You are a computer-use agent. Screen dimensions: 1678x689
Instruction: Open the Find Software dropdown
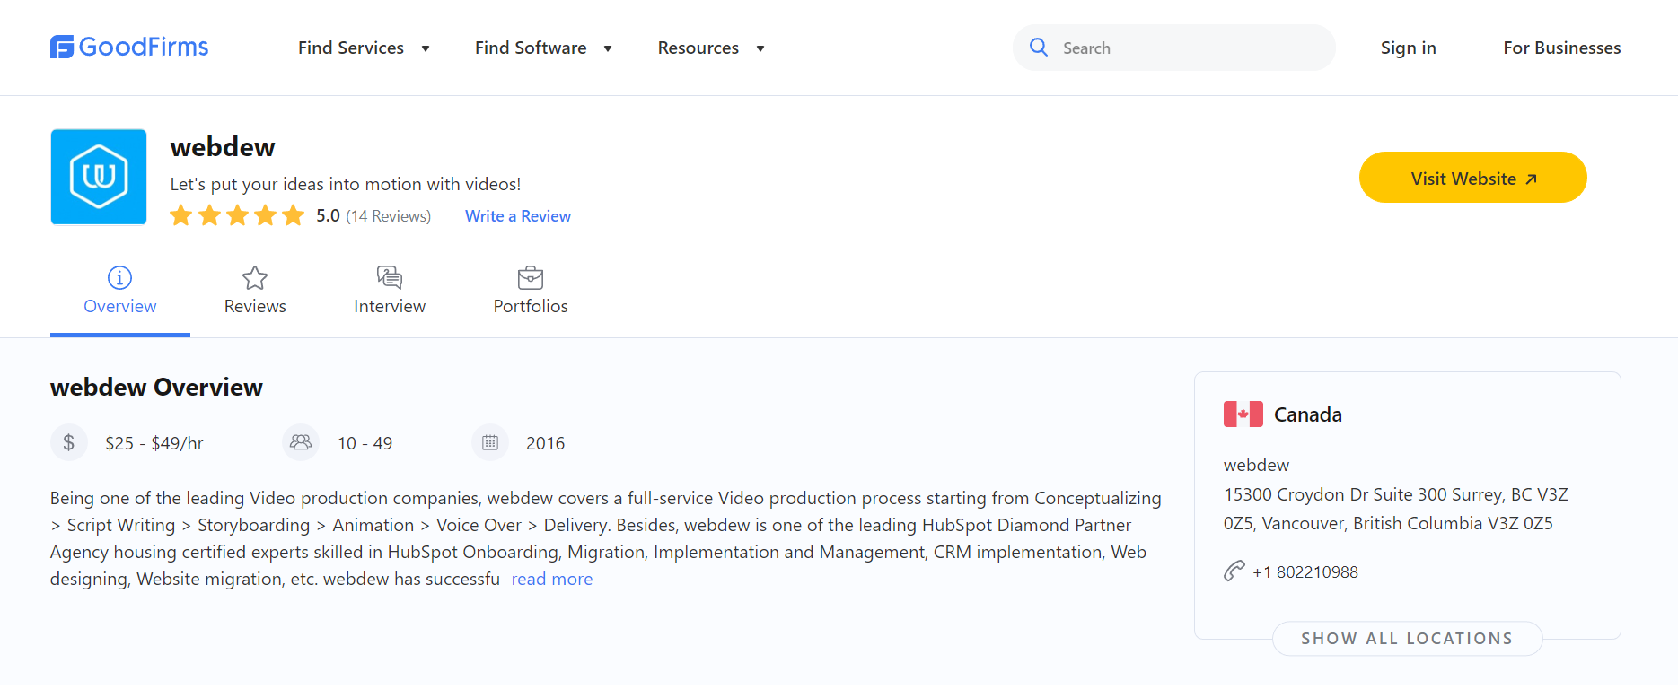coord(543,48)
